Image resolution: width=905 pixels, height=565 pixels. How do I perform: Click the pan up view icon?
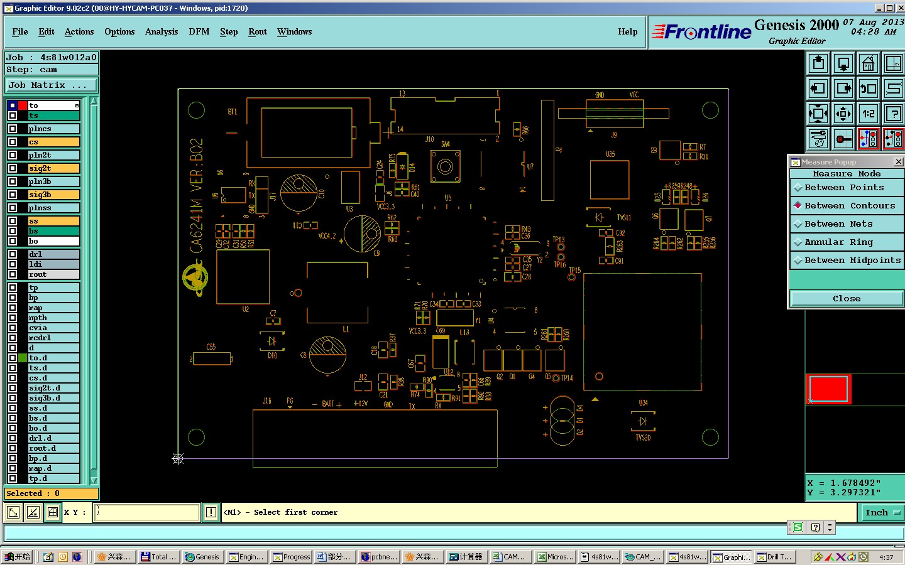(818, 63)
